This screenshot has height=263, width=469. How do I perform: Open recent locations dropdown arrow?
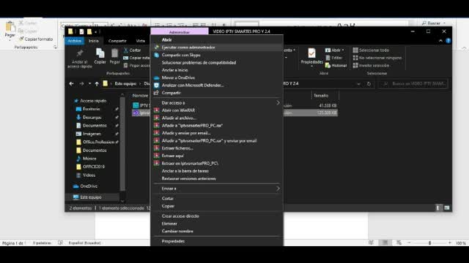89,84
